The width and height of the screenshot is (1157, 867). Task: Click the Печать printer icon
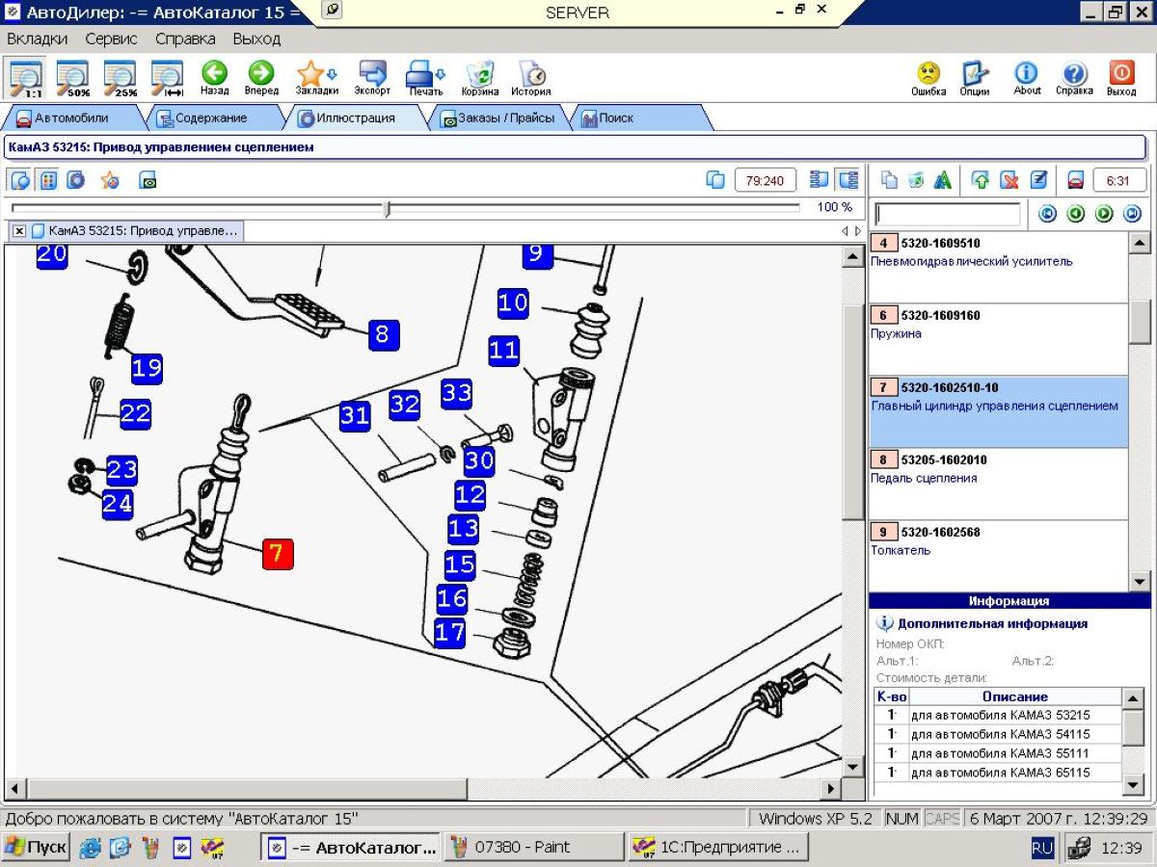pos(425,77)
